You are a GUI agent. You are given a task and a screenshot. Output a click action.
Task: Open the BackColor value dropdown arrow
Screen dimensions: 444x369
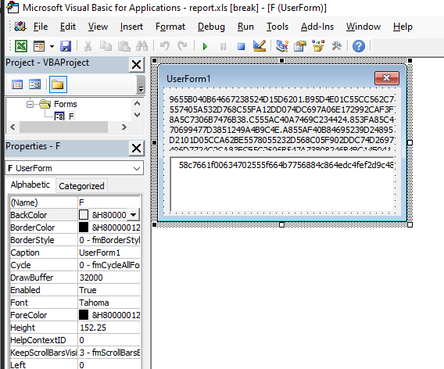[133, 215]
